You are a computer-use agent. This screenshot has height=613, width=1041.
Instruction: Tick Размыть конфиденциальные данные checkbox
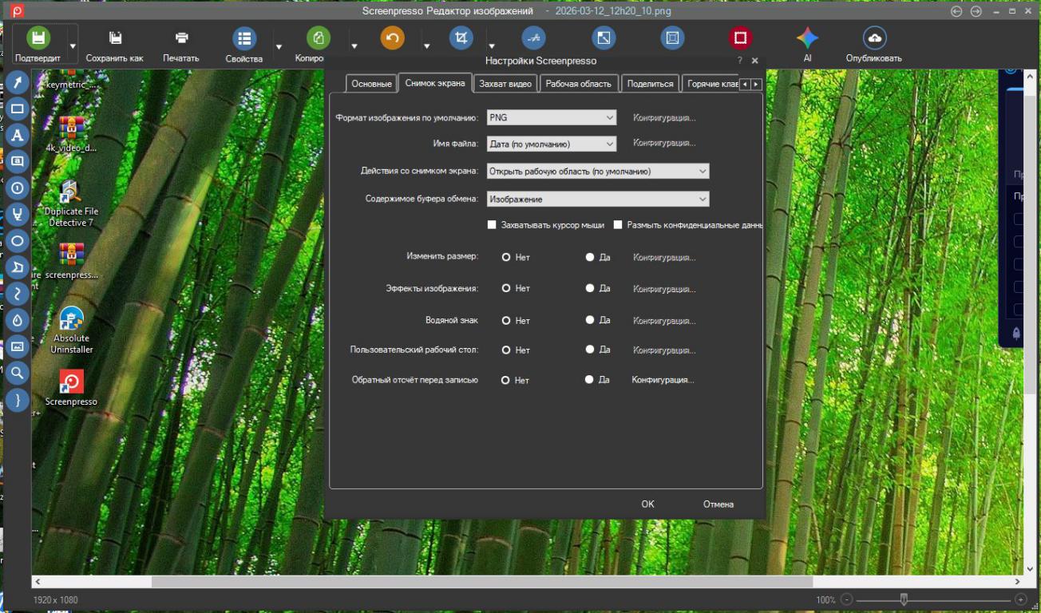(x=618, y=225)
